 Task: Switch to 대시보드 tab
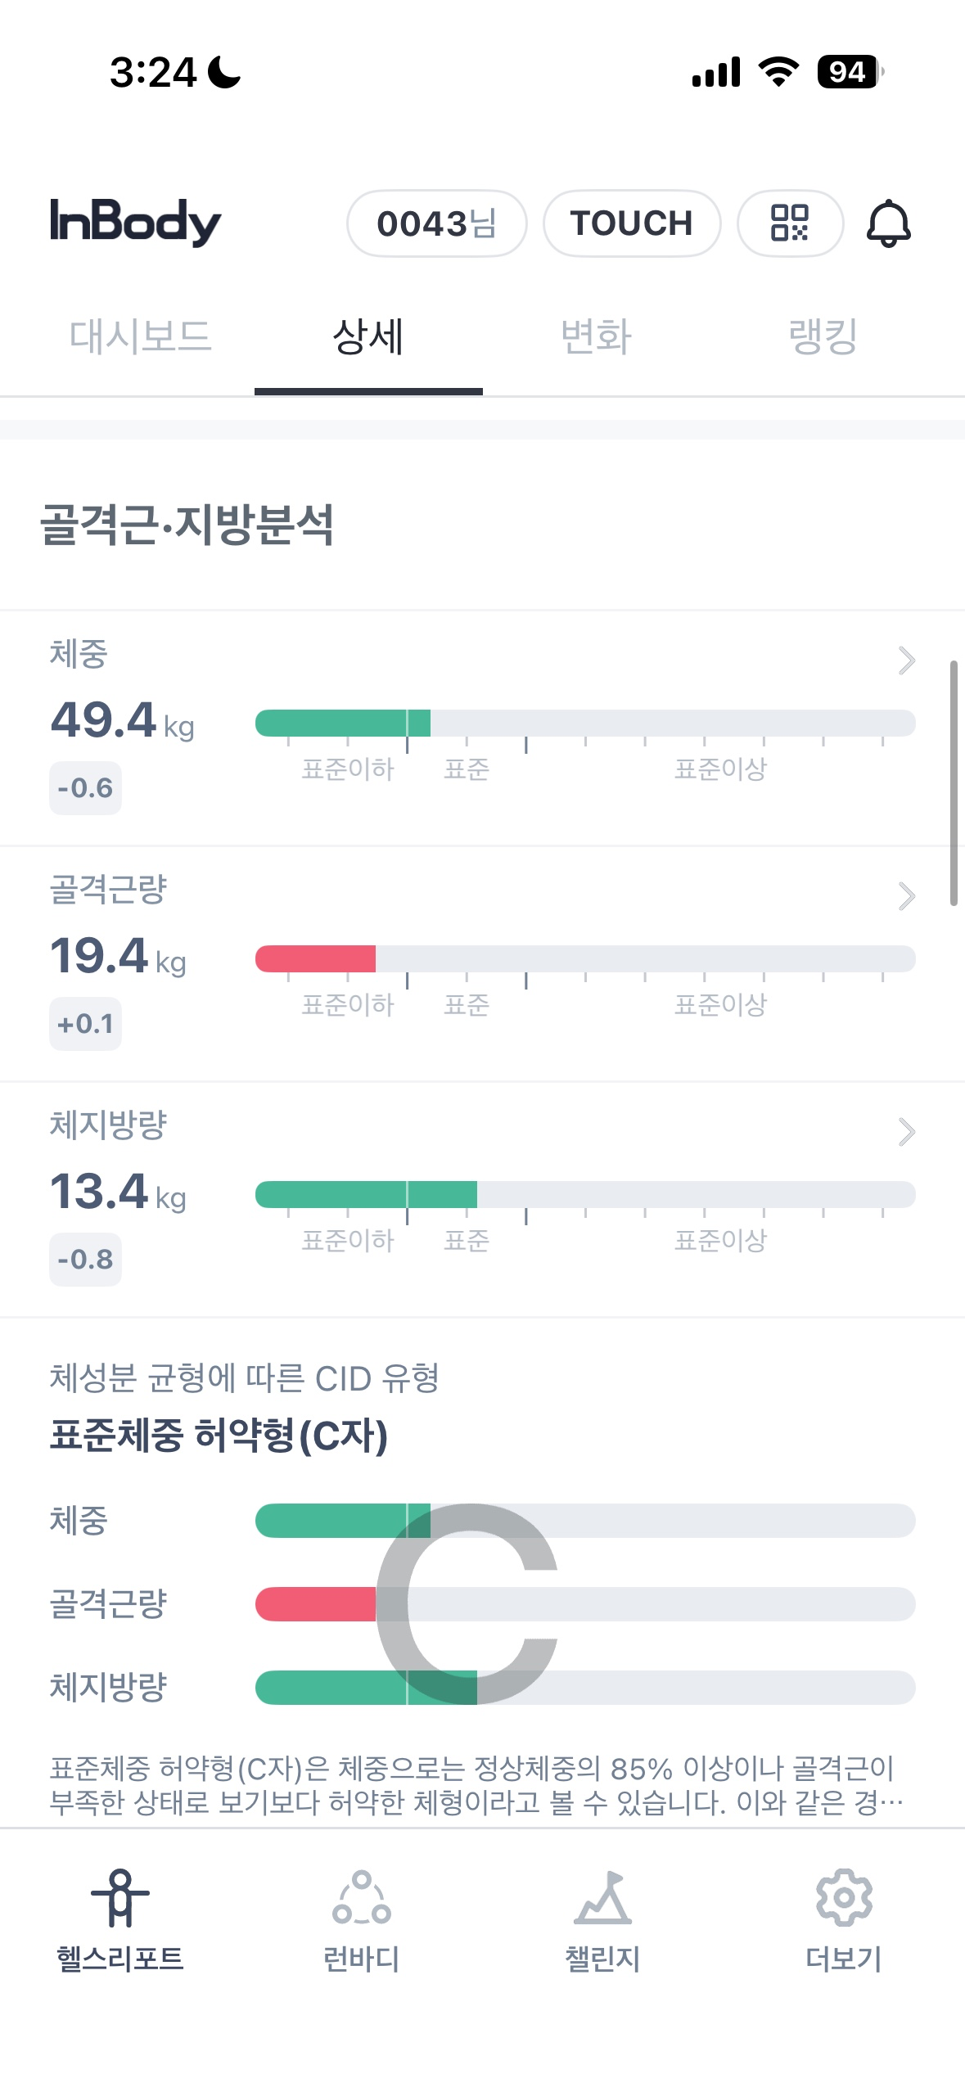click(x=140, y=337)
